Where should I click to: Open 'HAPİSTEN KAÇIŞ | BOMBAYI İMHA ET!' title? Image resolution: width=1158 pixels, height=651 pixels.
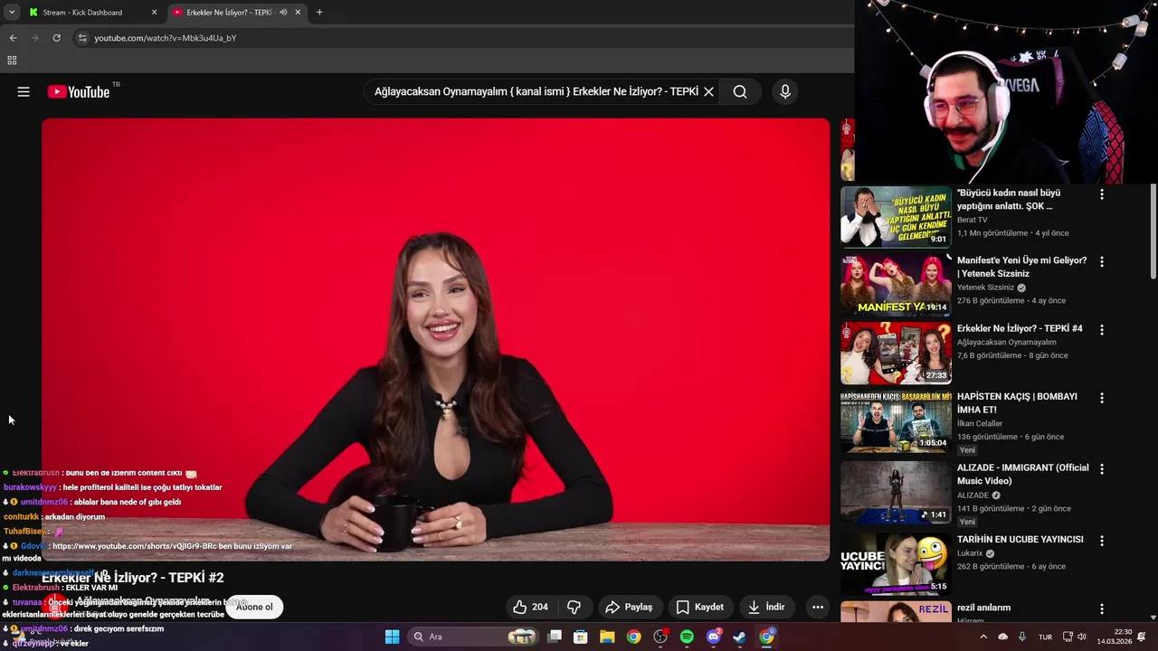(1017, 403)
